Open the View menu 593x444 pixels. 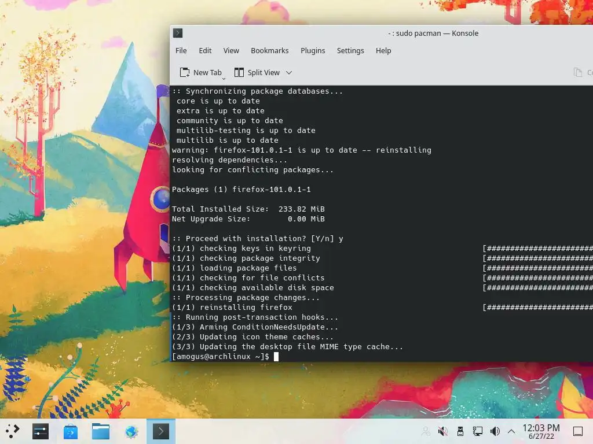(x=231, y=51)
